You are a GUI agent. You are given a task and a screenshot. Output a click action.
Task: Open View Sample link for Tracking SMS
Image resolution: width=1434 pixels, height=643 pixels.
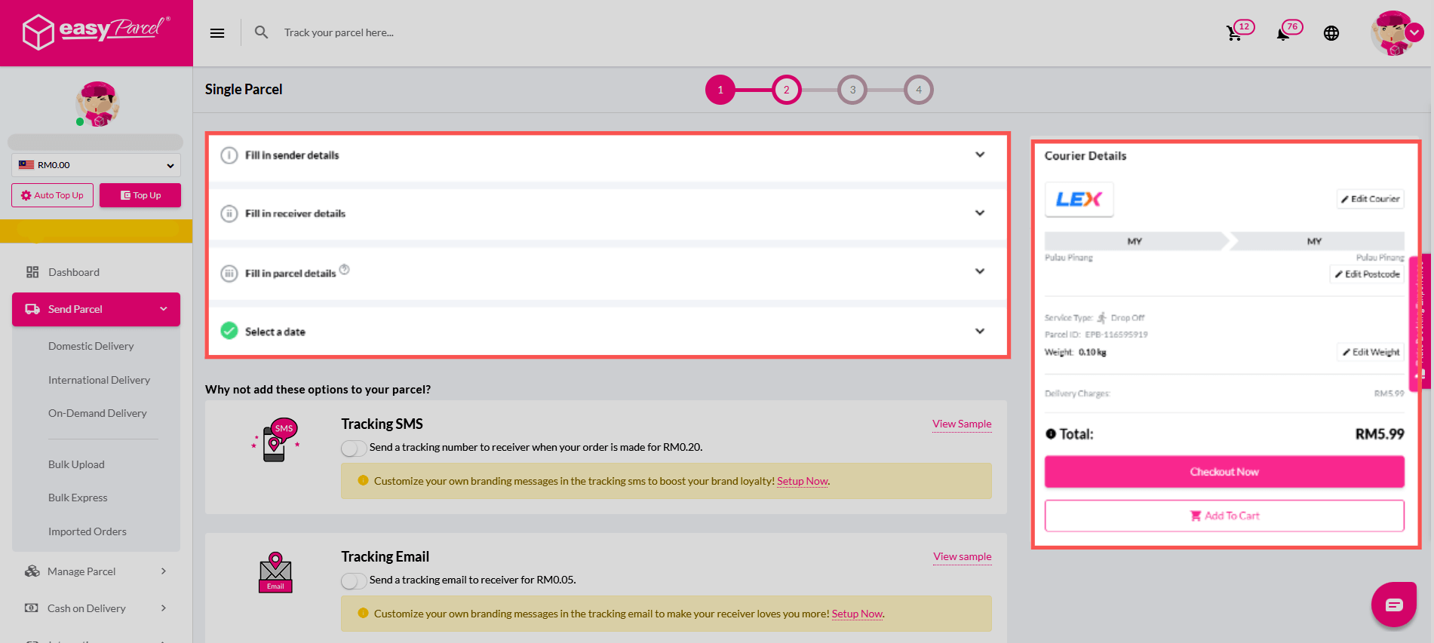click(962, 424)
